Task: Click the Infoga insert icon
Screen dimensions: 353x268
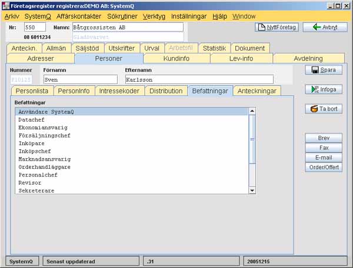Action: click(315, 89)
